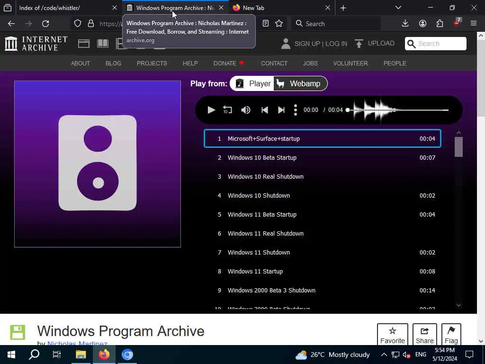Mute the player volume
Viewport: 485px width, 364px height.
coord(246,110)
